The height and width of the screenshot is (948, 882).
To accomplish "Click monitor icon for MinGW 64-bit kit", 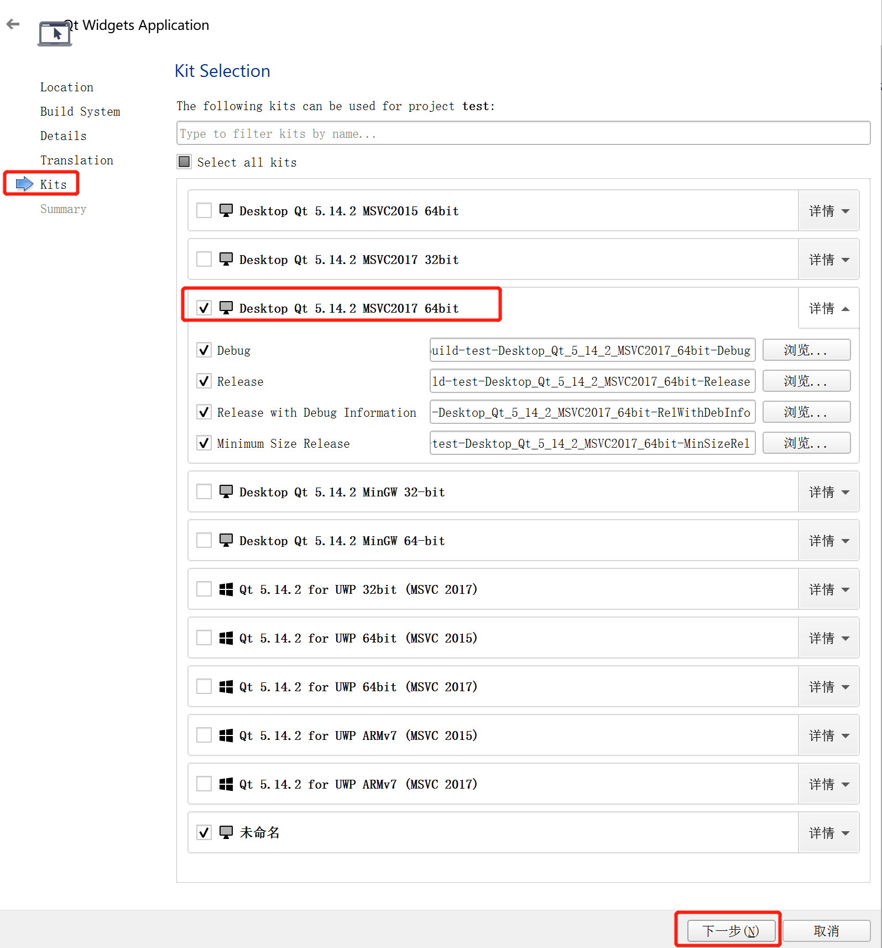I will point(226,540).
